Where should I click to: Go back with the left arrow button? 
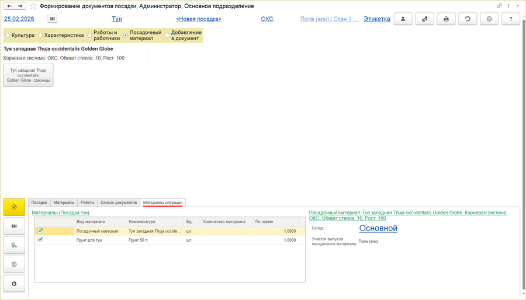(9, 6)
